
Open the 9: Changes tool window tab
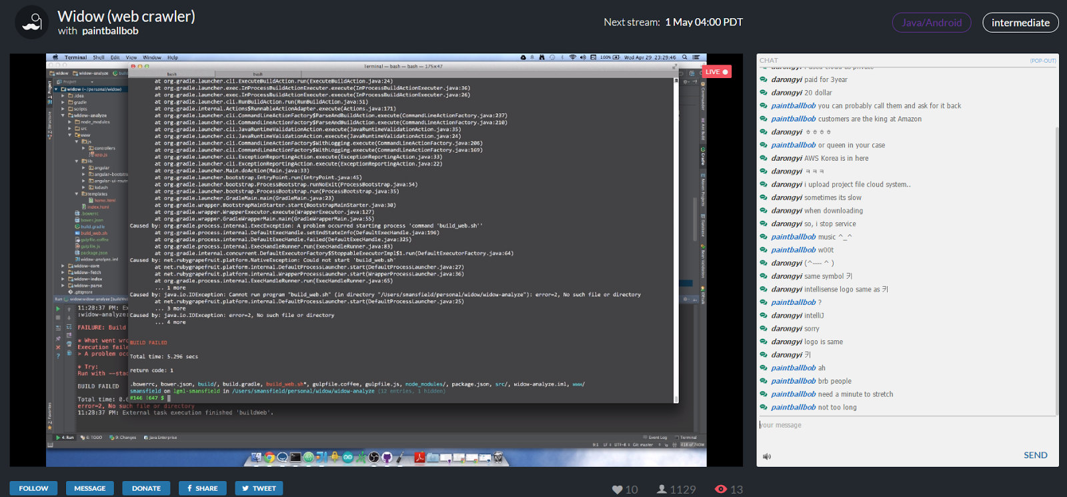123,438
